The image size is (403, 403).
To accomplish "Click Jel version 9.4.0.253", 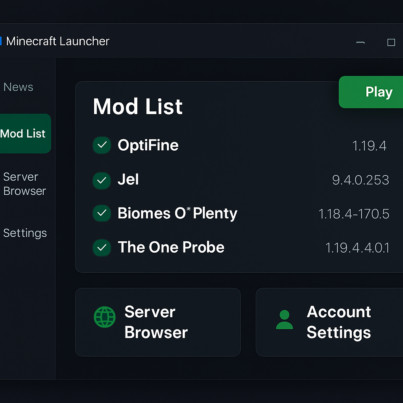I will 360,180.
